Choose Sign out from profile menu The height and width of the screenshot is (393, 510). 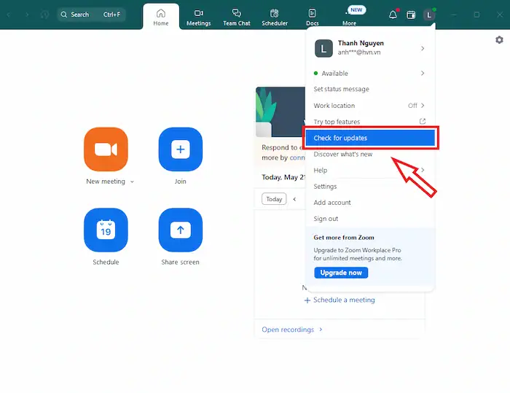tap(326, 219)
